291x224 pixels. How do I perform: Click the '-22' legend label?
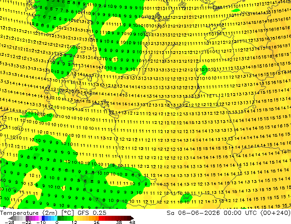[x=26, y=222]
